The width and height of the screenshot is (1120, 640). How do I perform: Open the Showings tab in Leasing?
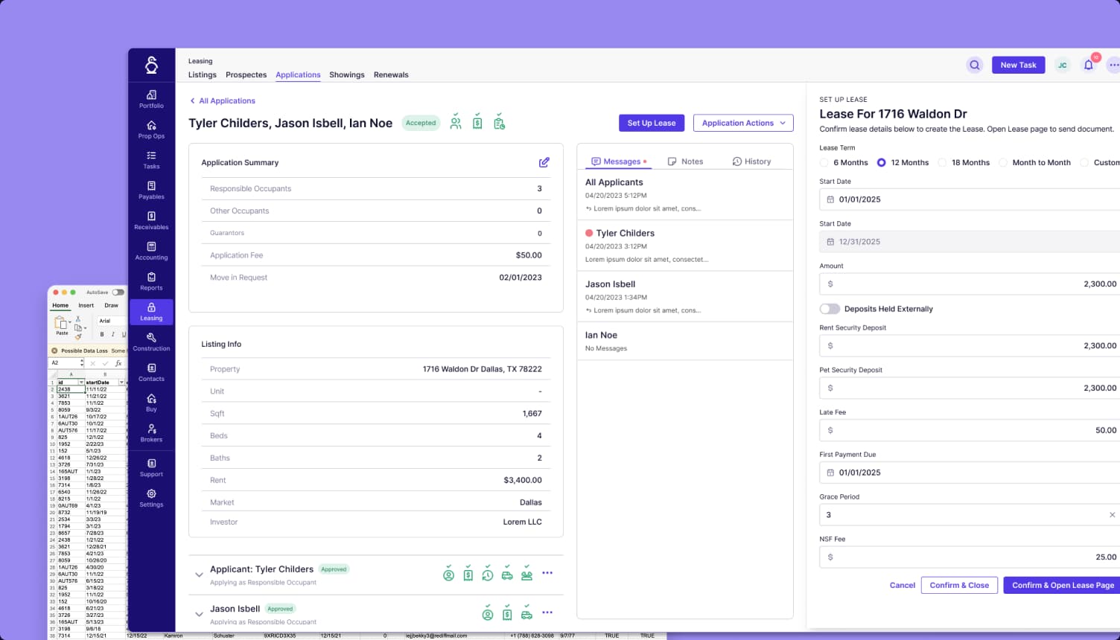(x=346, y=74)
